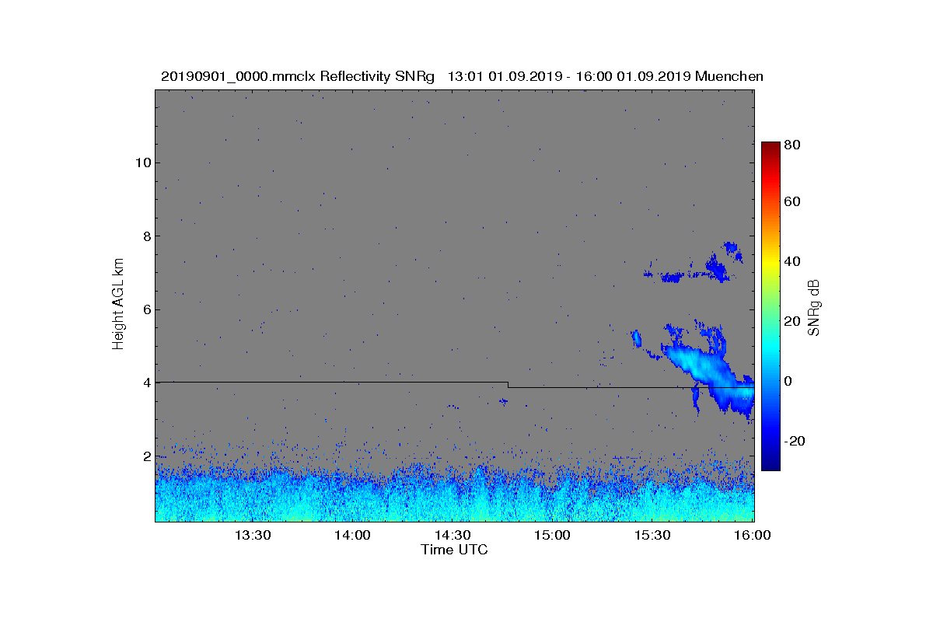Screen dimensions: 933x622
Task: Click the height tick label 6
Action: (x=146, y=309)
